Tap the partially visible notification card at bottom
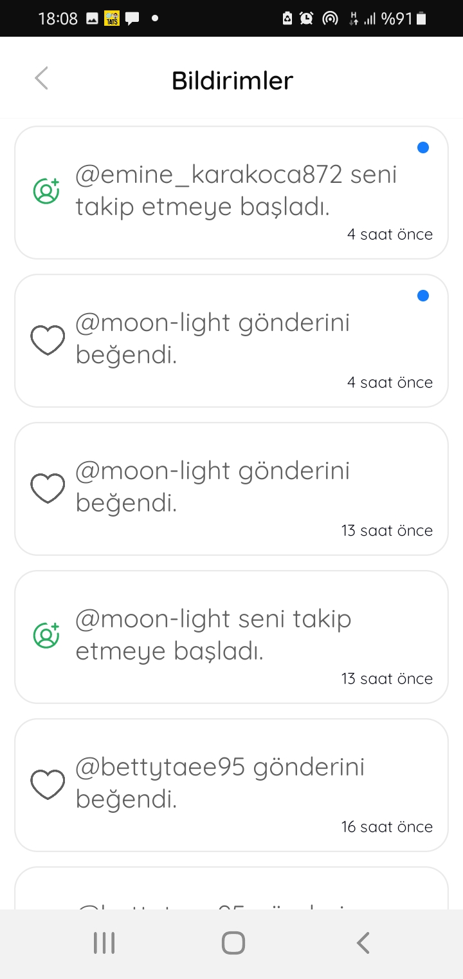Viewport: 463px width, 979px height. tap(232, 888)
